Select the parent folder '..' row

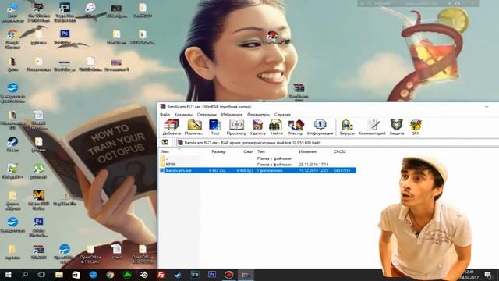[x=257, y=158]
